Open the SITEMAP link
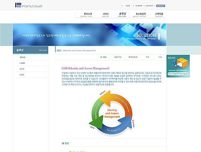201x152 pixels. tap(139, 6)
